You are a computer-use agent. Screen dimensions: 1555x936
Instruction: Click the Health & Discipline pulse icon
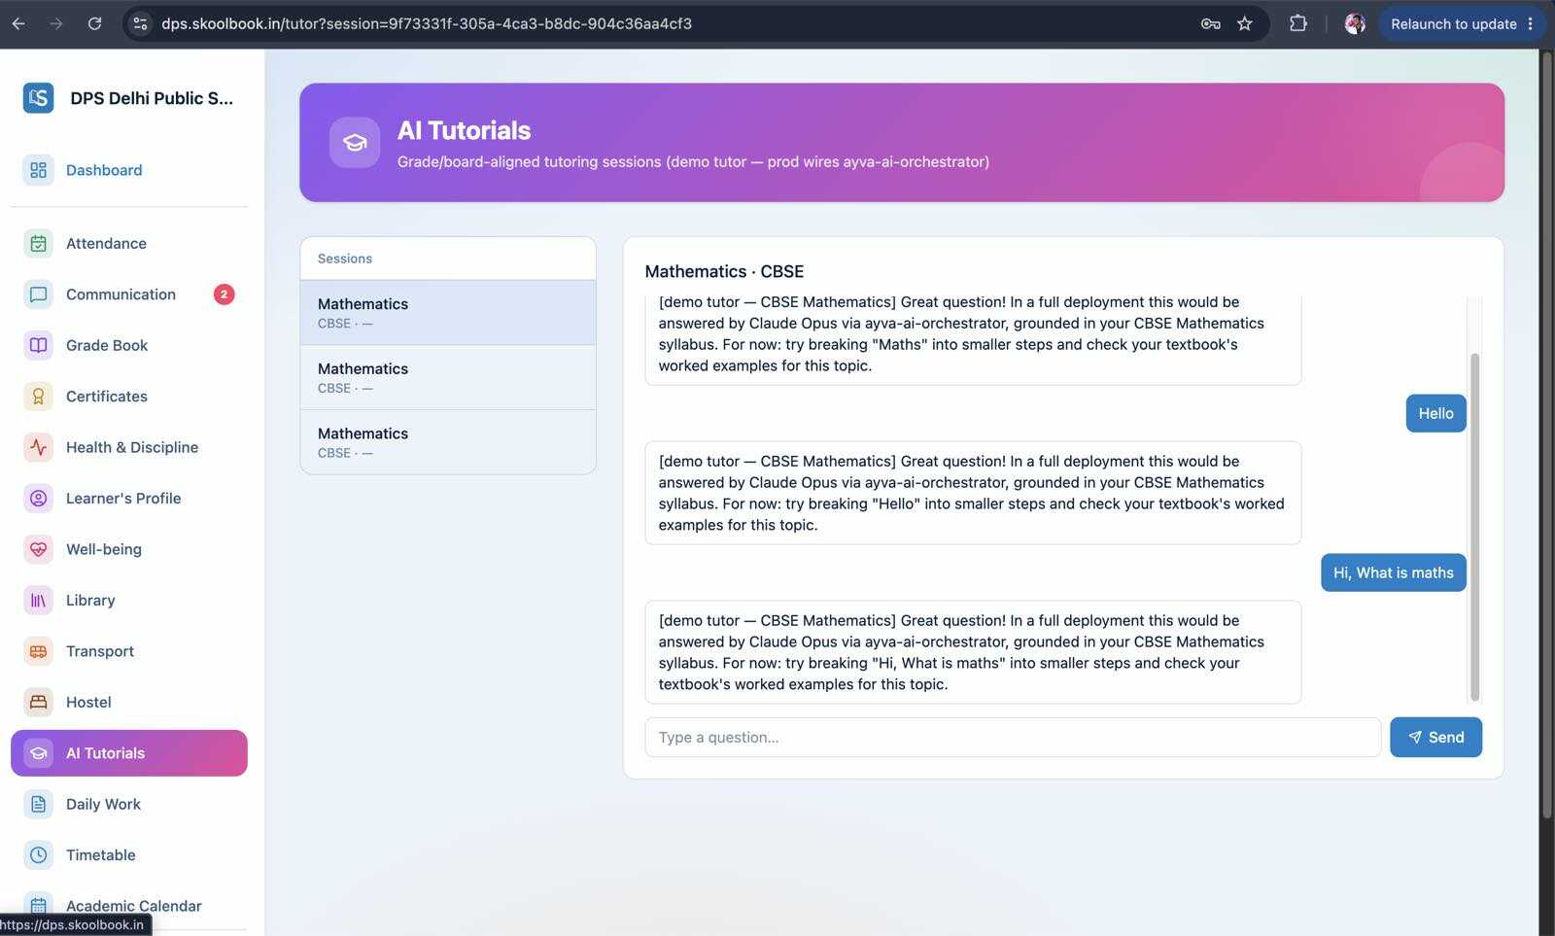click(x=38, y=447)
